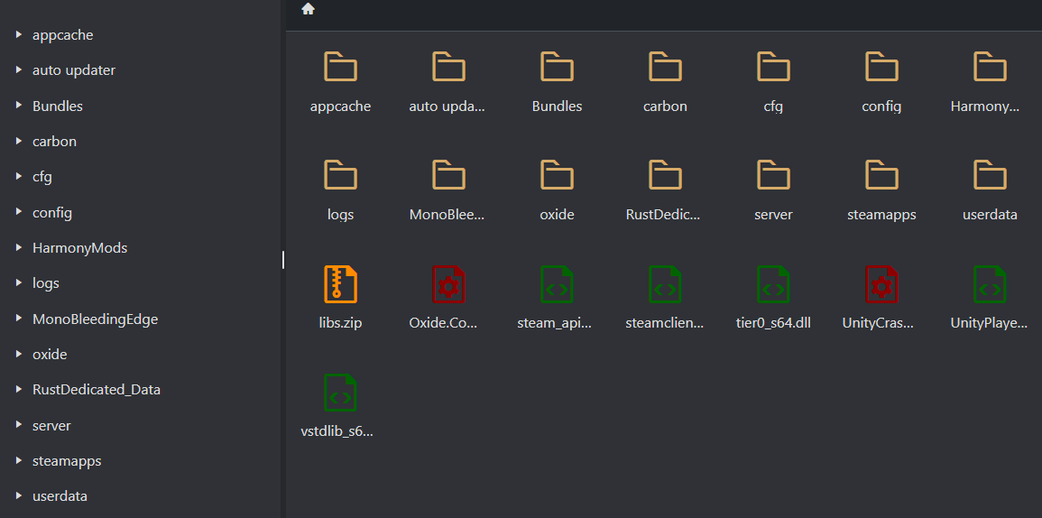Expand the RustDedicated_Data tree arrow
This screenshot has height=518, width=1042.
(19, 389)
